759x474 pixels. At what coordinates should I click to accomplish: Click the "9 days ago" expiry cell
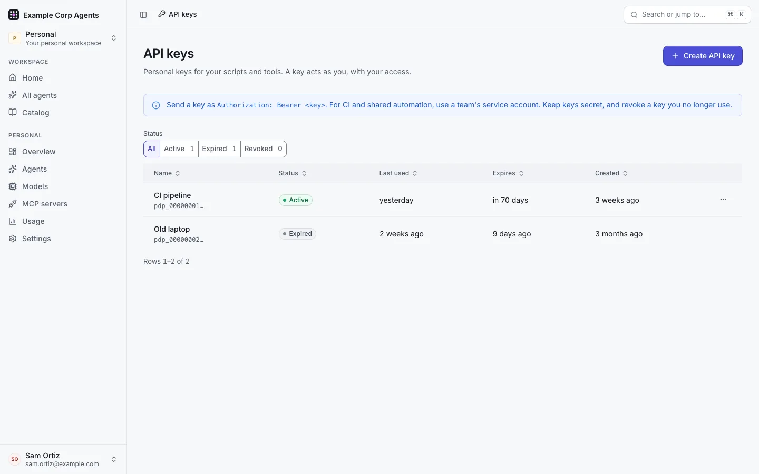click(x=512, y=234)
